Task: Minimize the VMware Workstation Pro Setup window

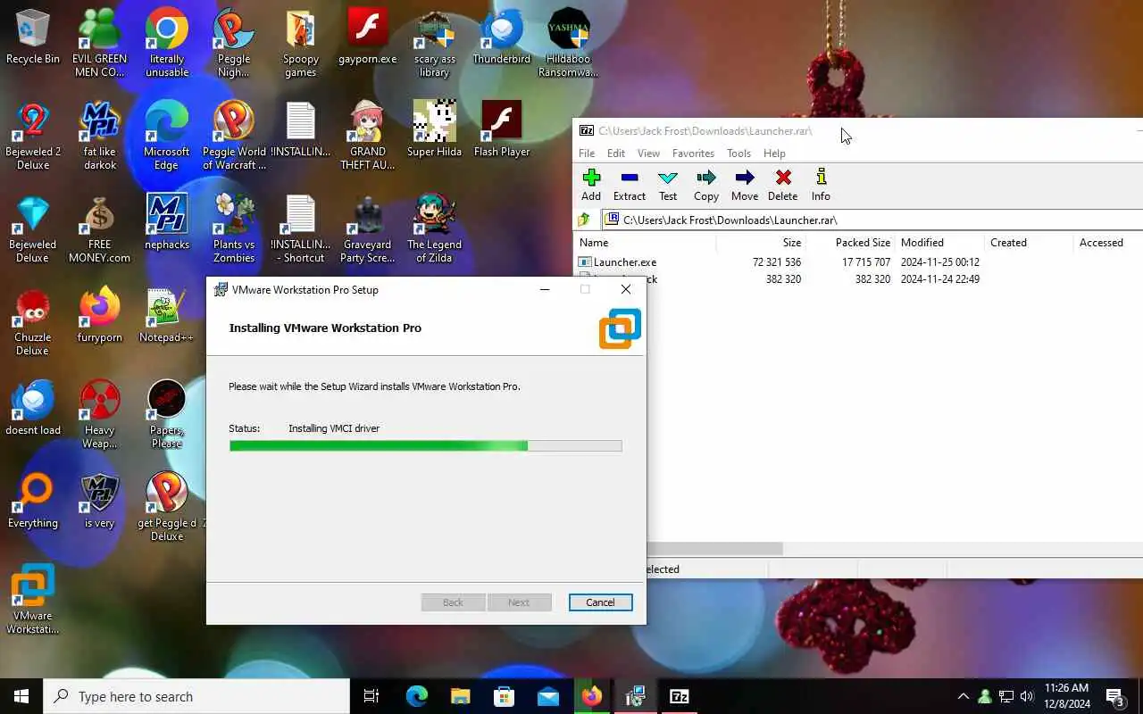Action: [x=545, y=289]
